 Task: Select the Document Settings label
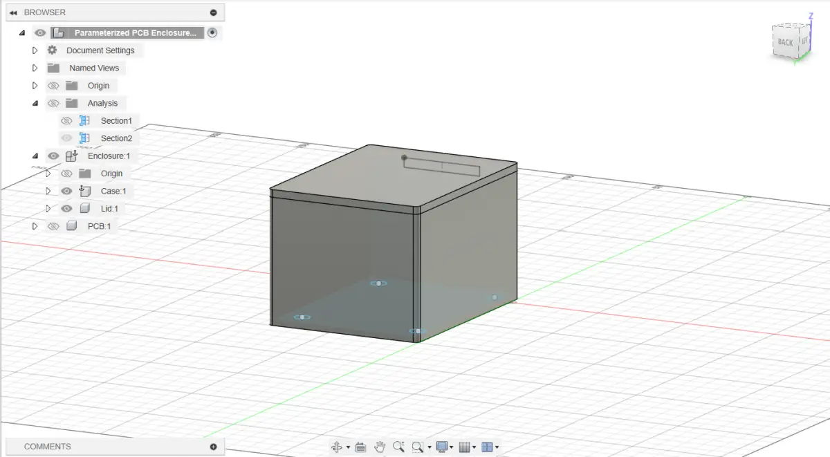click(x=100, y=50)
